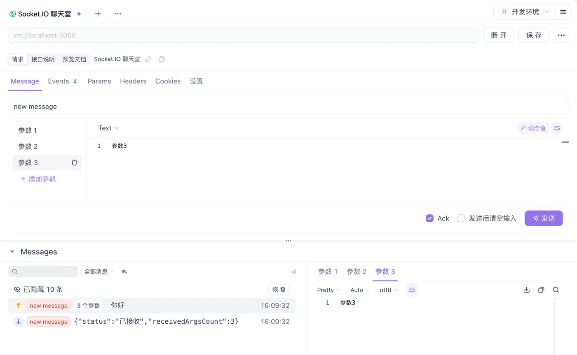
Task: Change message sort order icon
Action: coord(124,271)
